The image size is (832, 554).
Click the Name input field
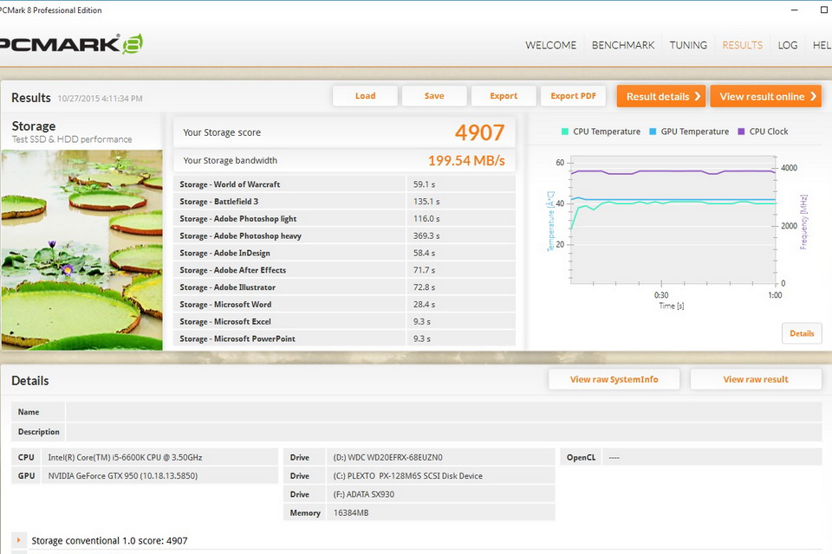pyautogui.click(x=444, y=412)
